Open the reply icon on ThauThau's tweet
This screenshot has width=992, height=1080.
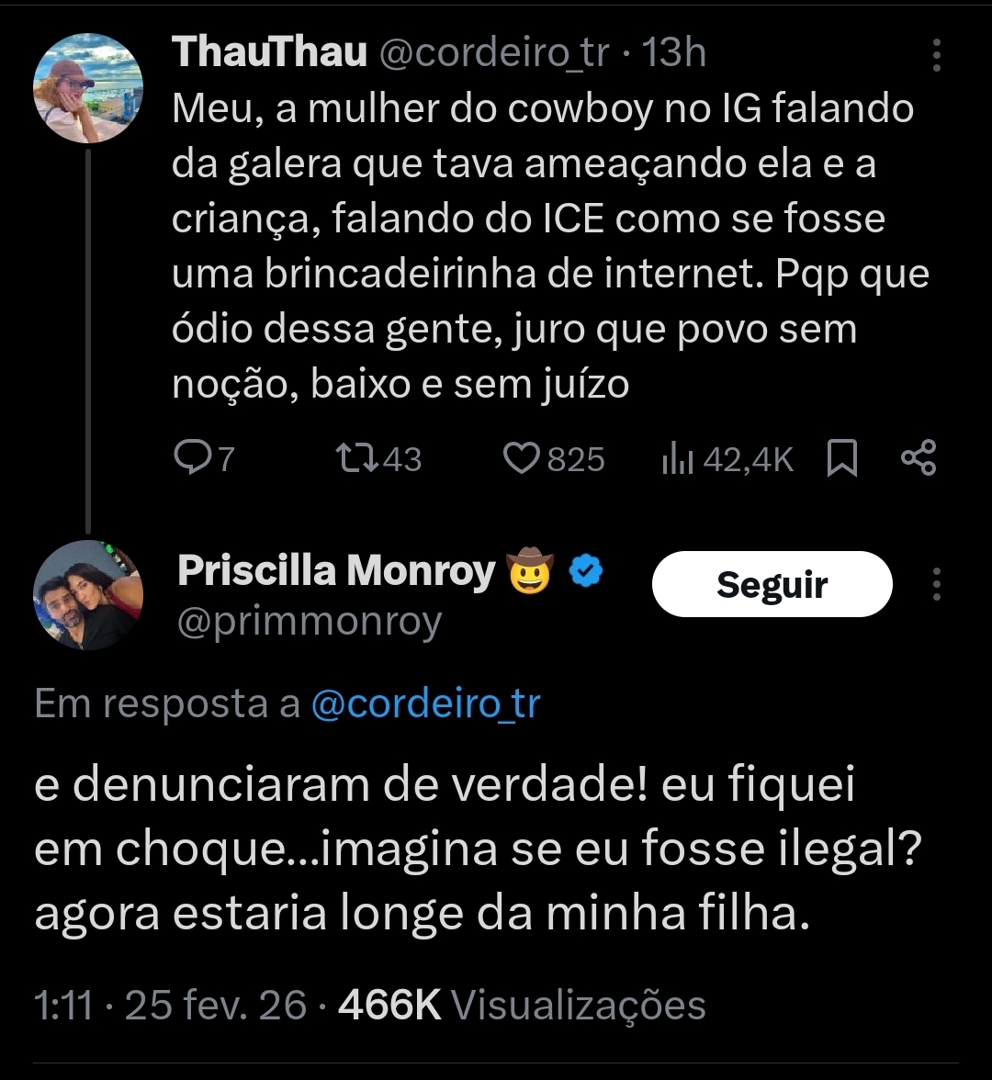pyautogui.click(x=194, y=458)
